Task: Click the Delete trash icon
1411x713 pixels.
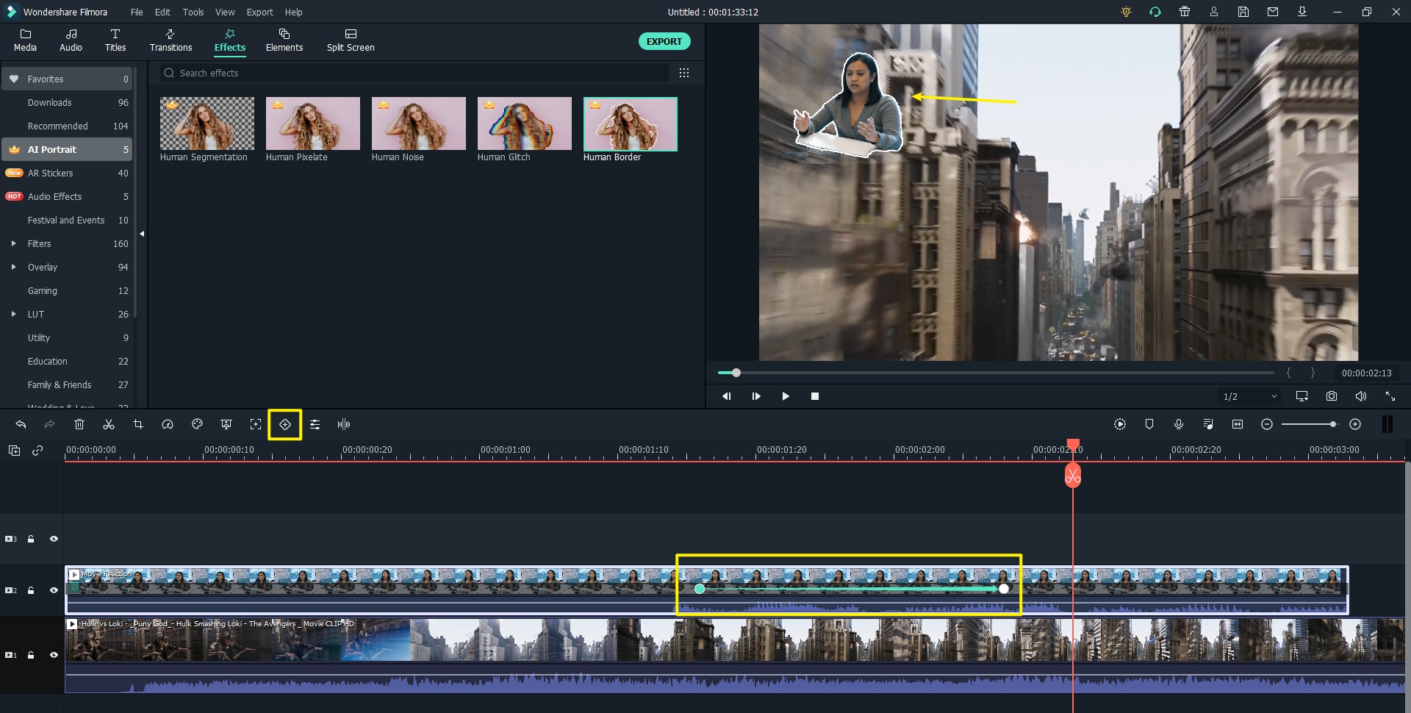Action: click(79, 424)
